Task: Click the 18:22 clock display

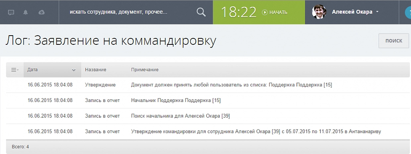Action: tap(238, 12)
